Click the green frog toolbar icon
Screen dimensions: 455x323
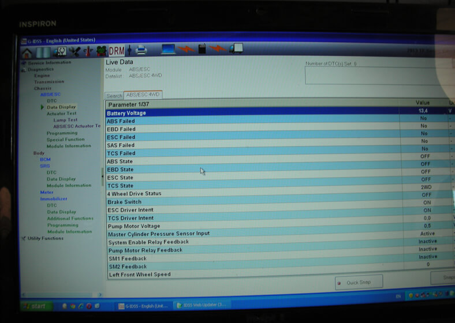click(x=101, y=51)
